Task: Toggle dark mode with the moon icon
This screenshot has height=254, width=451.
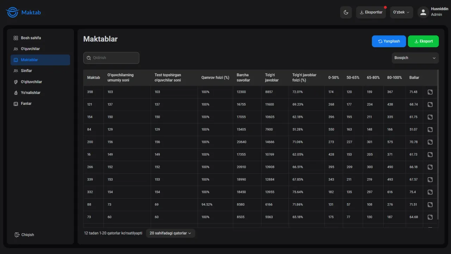Action: coord(346,12)
